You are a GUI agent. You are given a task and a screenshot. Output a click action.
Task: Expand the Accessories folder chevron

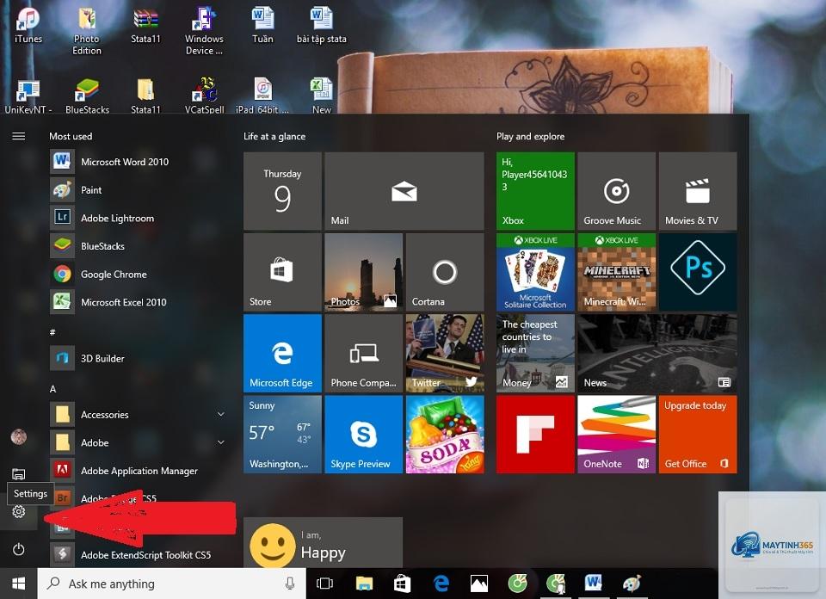coord(221,414)
